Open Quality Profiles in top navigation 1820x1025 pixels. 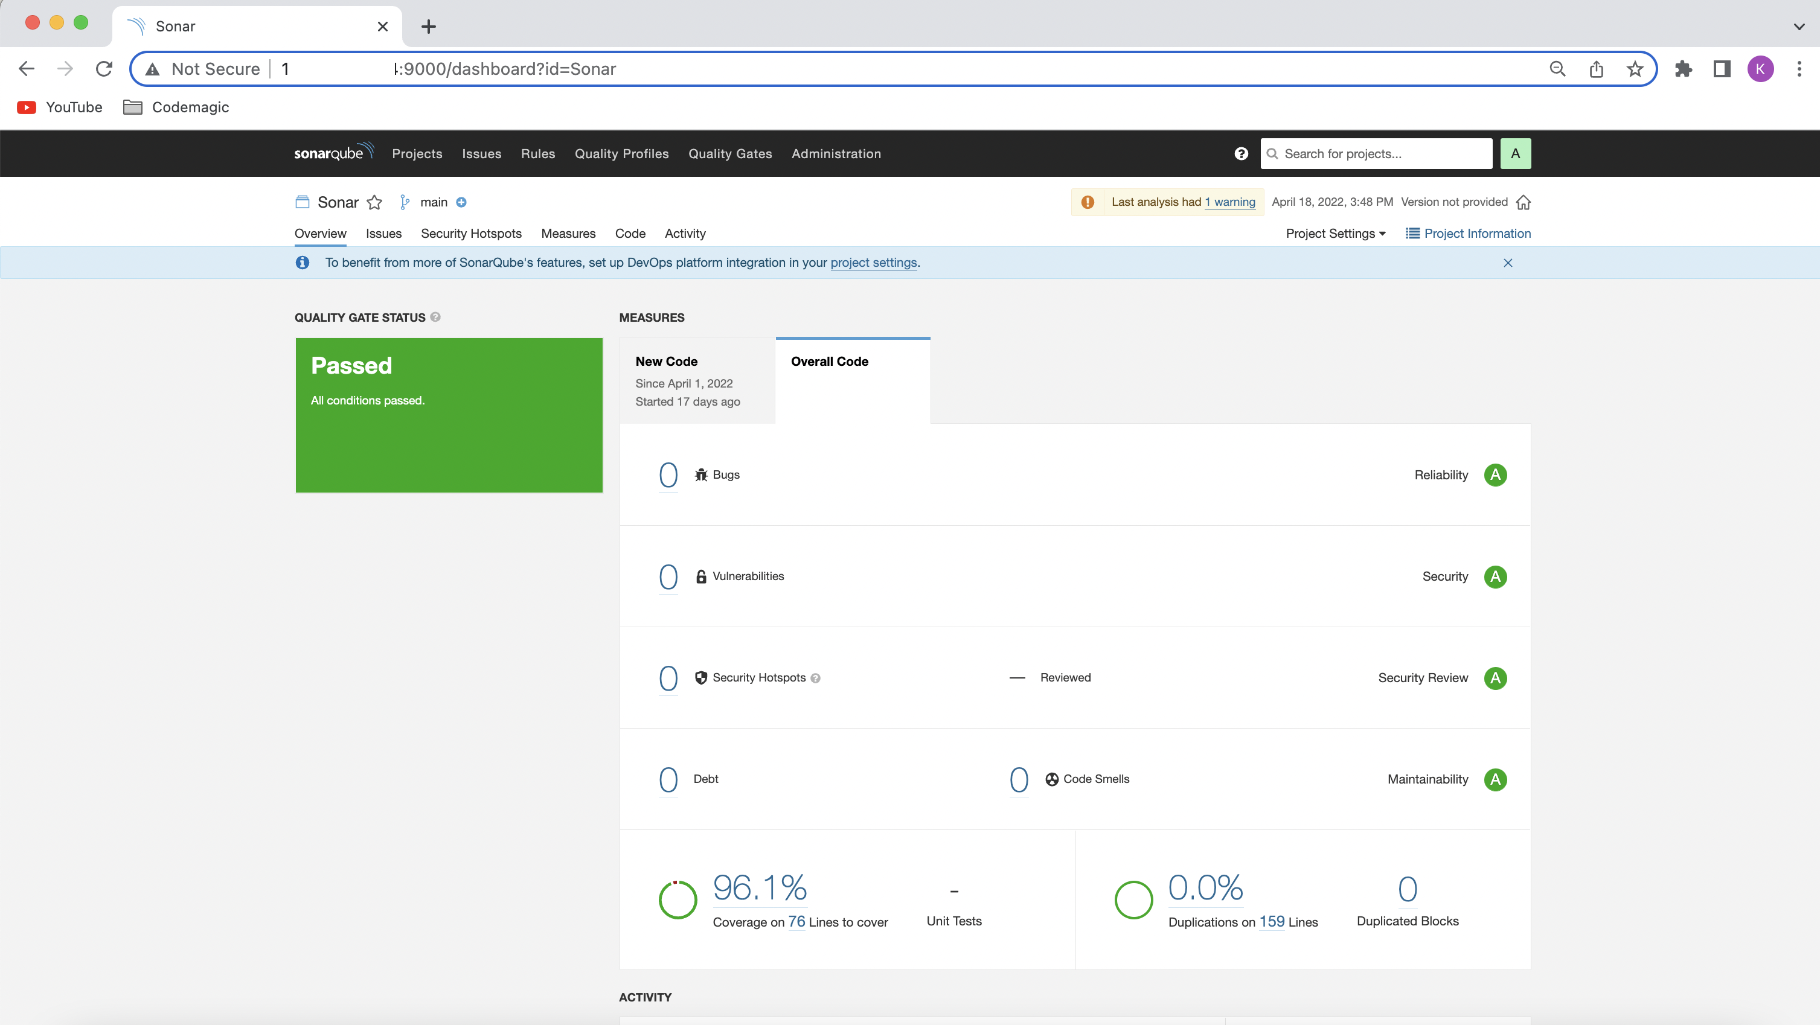621,153
